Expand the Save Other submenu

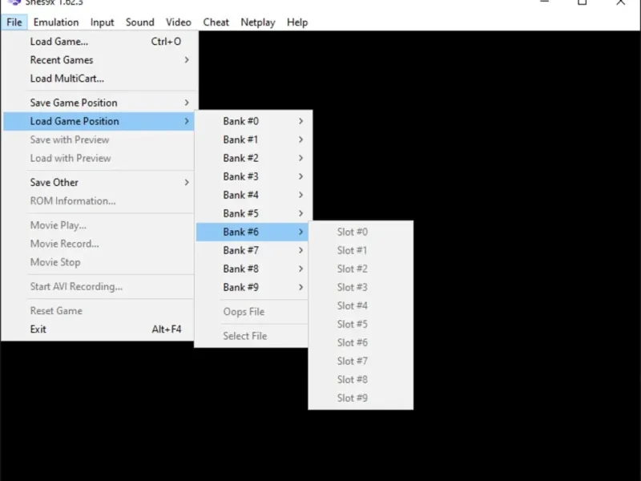(x=99, y=182)
